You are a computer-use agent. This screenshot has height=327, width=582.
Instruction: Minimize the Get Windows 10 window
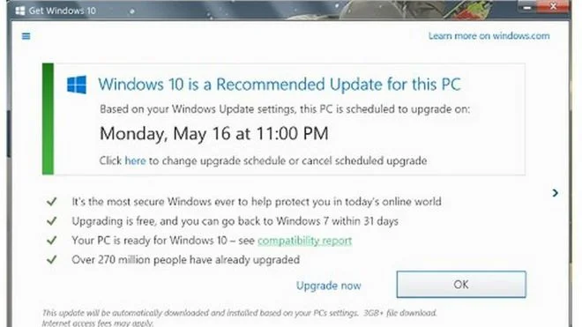[526, 7]
